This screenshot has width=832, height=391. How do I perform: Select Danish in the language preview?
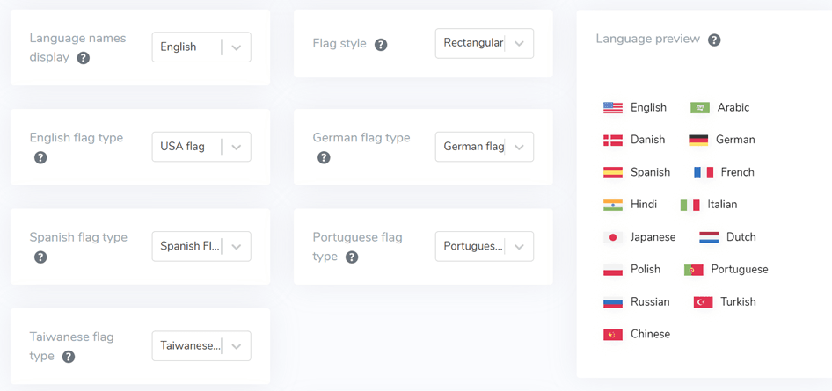(x=647, y=140)
